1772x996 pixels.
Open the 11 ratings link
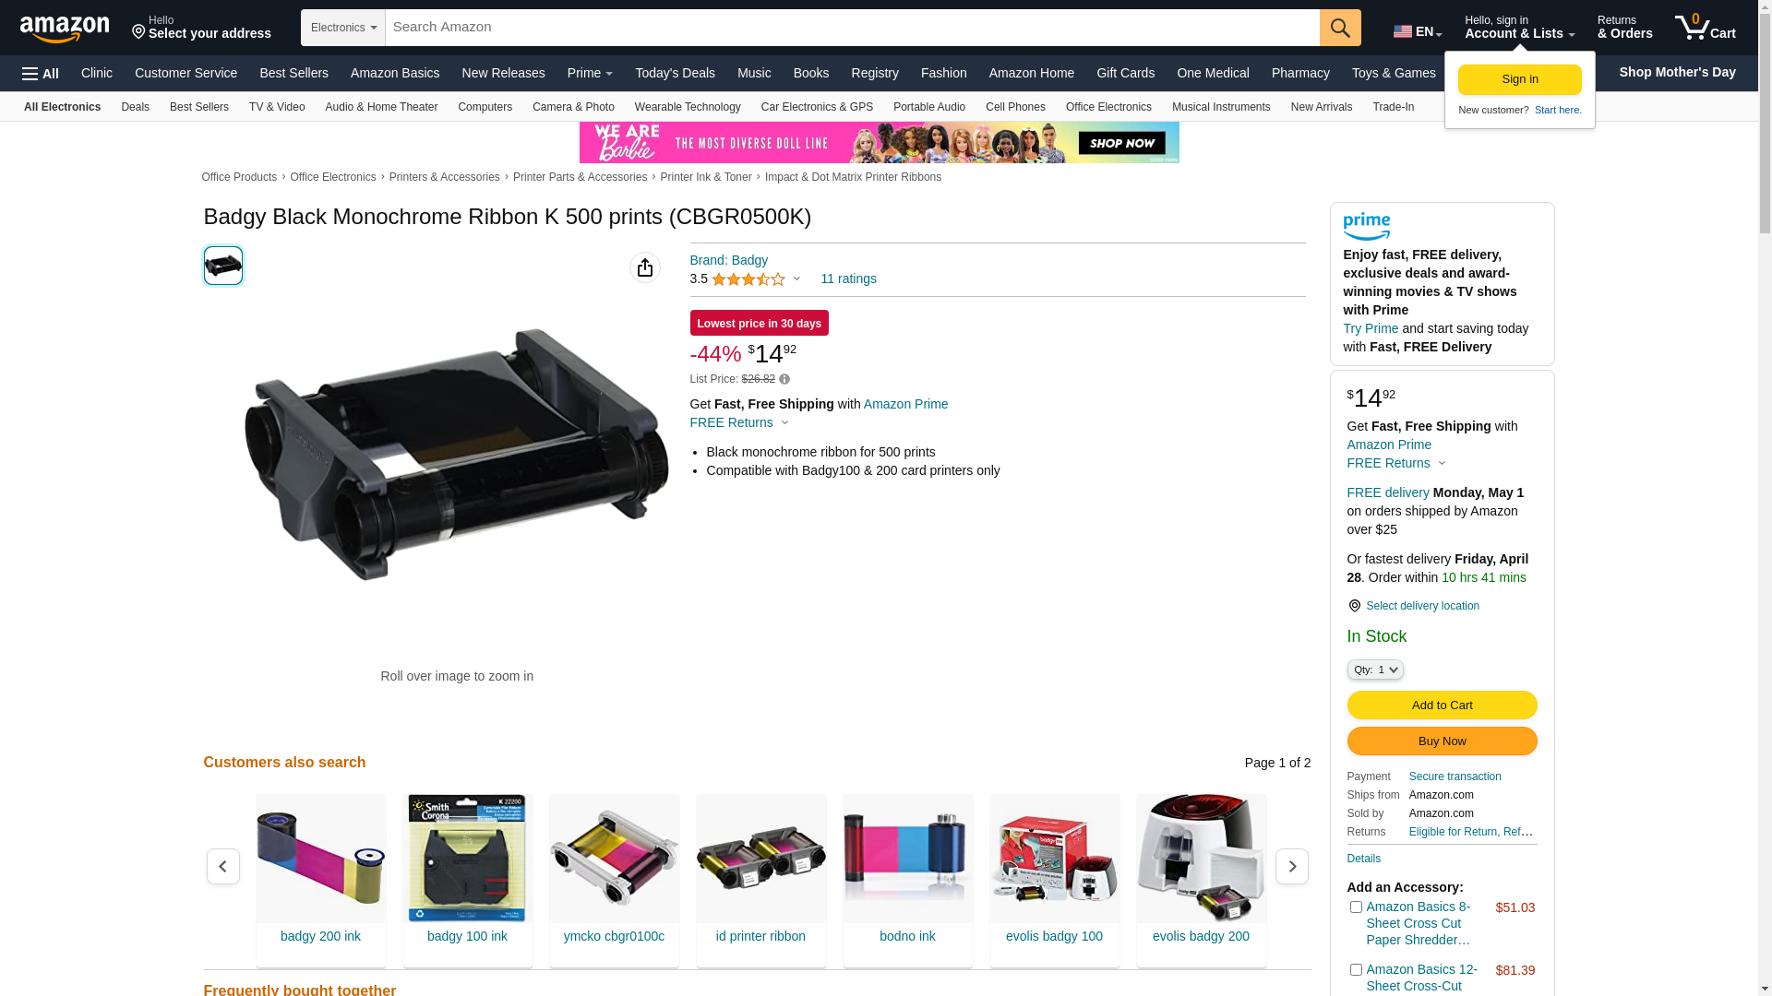click(848, 279)
